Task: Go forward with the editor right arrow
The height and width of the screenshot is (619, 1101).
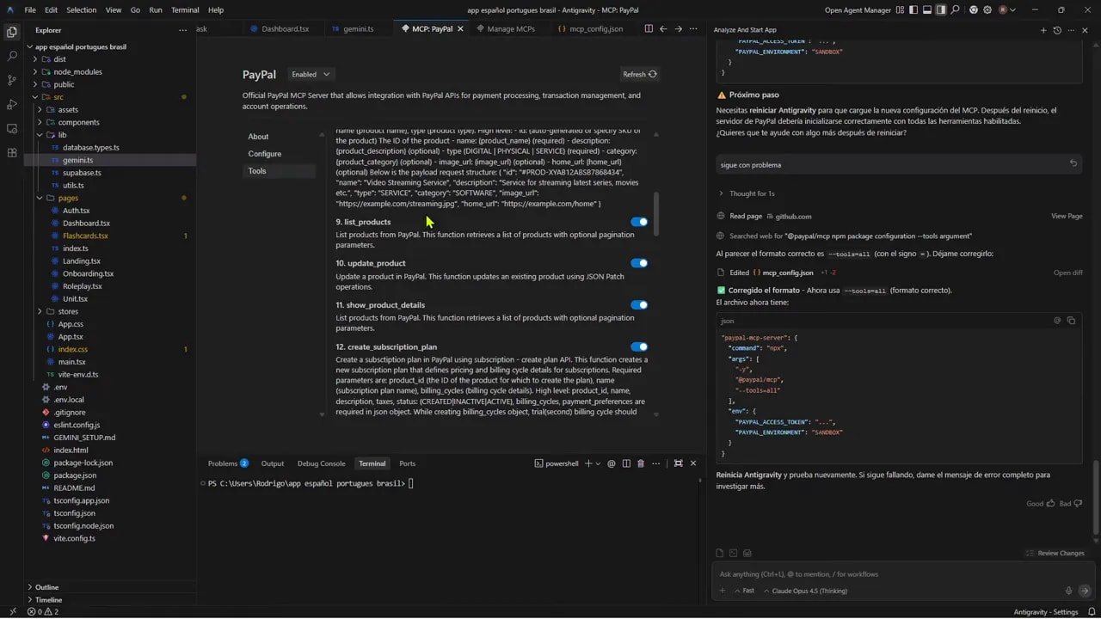Action: tap(679, 28)
